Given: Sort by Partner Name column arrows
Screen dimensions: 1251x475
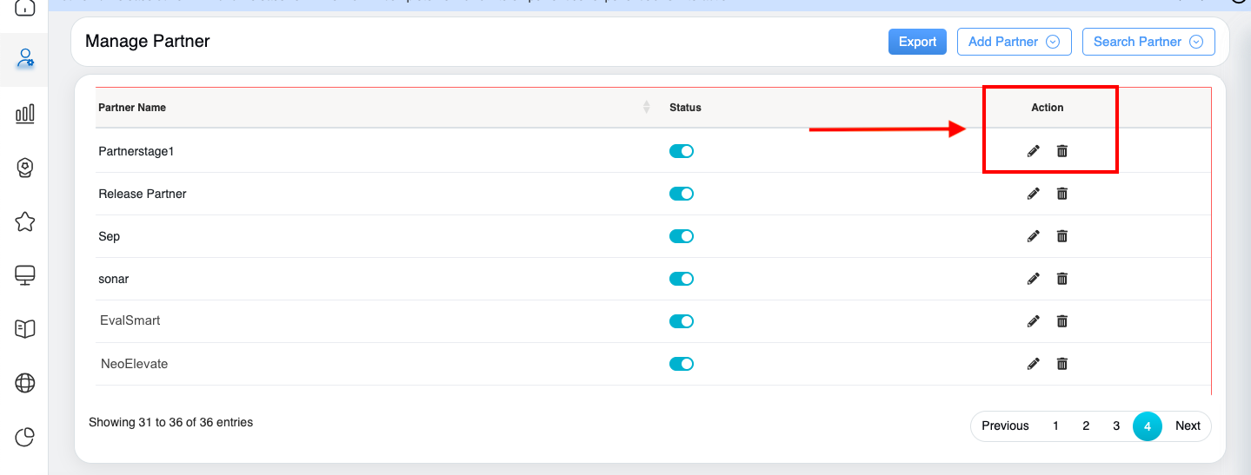Looking at the screenshot, I should (x=646, y=107).
